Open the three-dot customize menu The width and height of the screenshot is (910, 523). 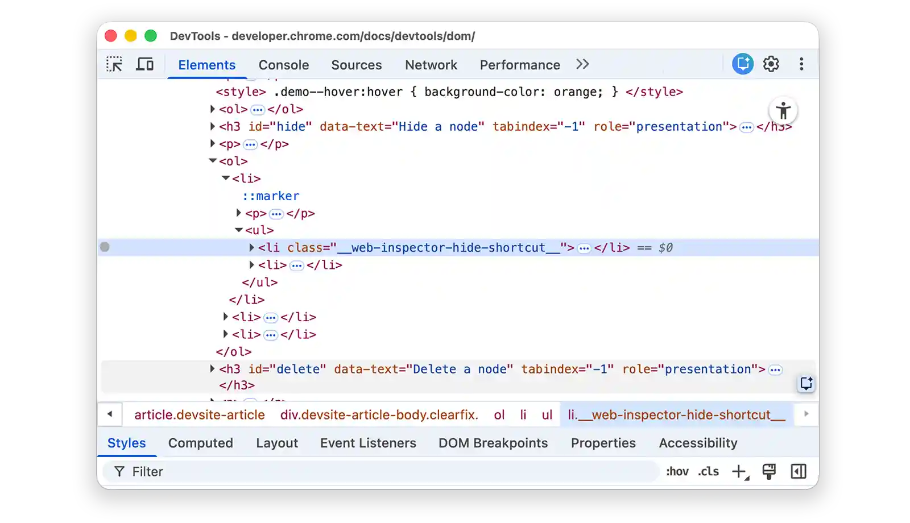[801, 64]
